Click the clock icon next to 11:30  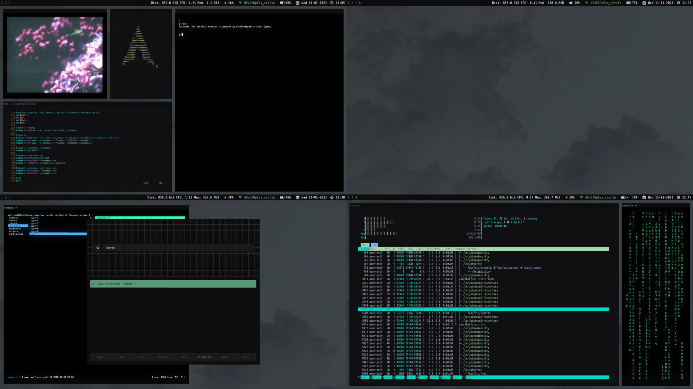point(332,197)
